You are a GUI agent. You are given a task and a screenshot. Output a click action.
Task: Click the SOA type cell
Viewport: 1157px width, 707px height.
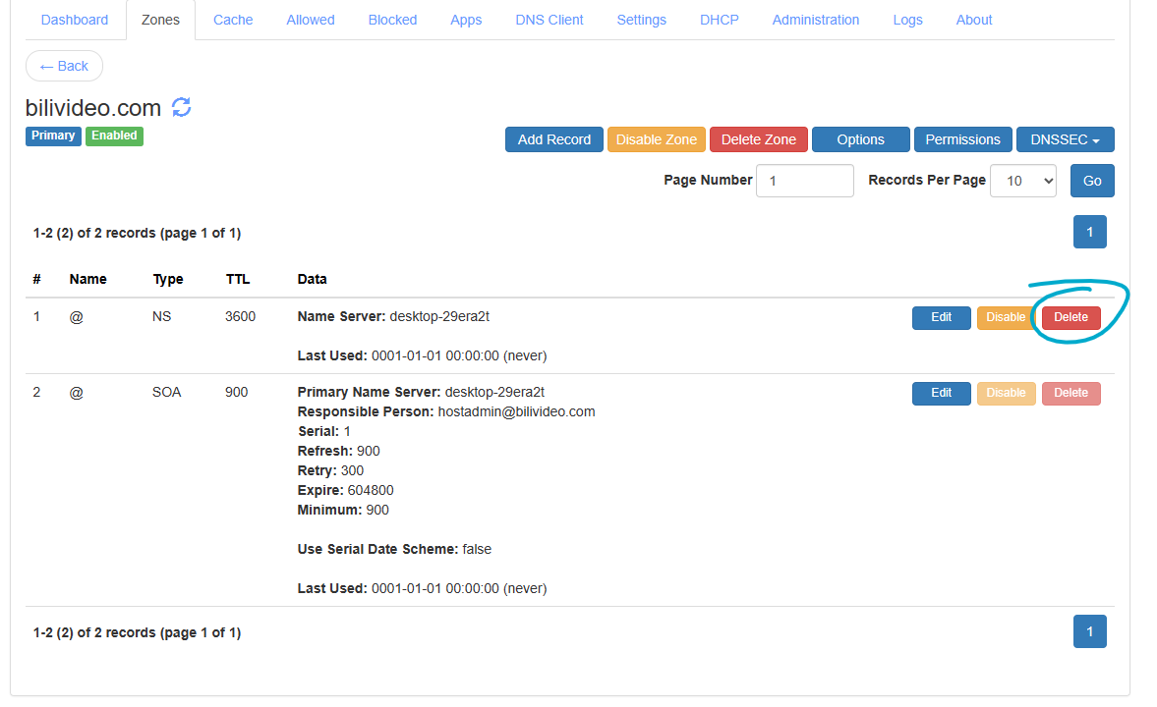167,392
